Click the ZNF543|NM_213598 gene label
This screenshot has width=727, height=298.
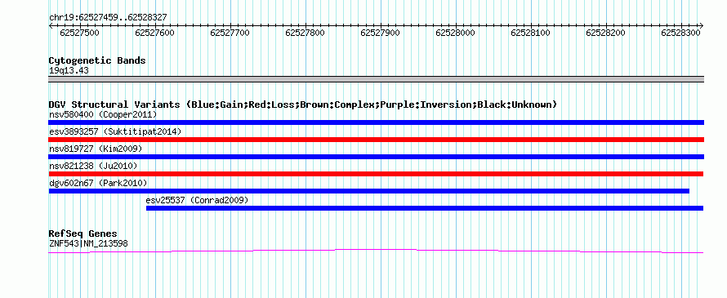point(88,243)
